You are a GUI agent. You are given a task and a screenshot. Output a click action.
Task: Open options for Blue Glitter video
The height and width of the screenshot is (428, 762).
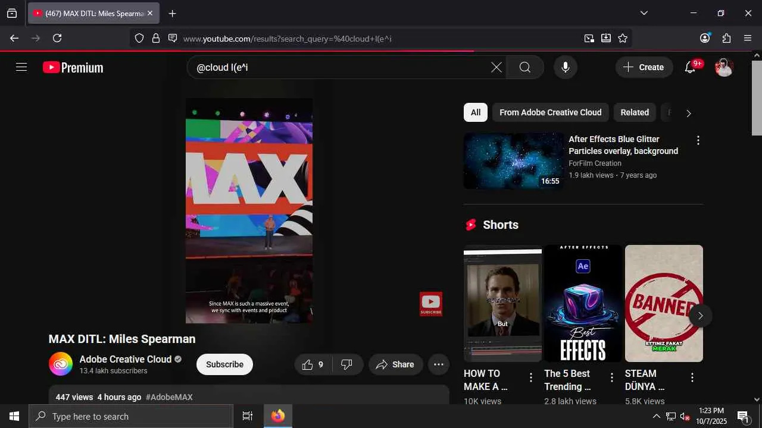[x=698, y=140]
